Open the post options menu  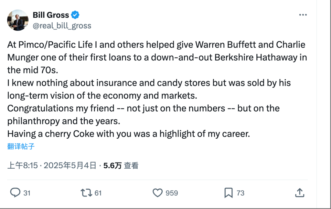click(x=303, y=15)
